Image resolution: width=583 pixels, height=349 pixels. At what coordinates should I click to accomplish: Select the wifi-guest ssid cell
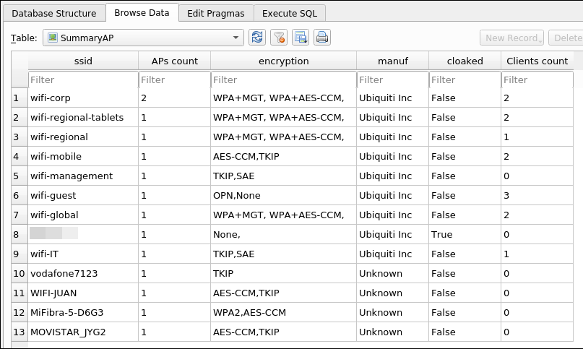pyautogui.click(x=83, y=195)
